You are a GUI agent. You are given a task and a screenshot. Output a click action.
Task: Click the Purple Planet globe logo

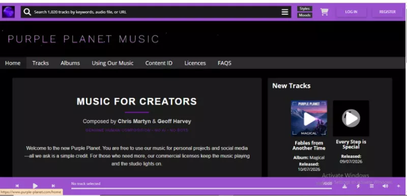point(8,12)
